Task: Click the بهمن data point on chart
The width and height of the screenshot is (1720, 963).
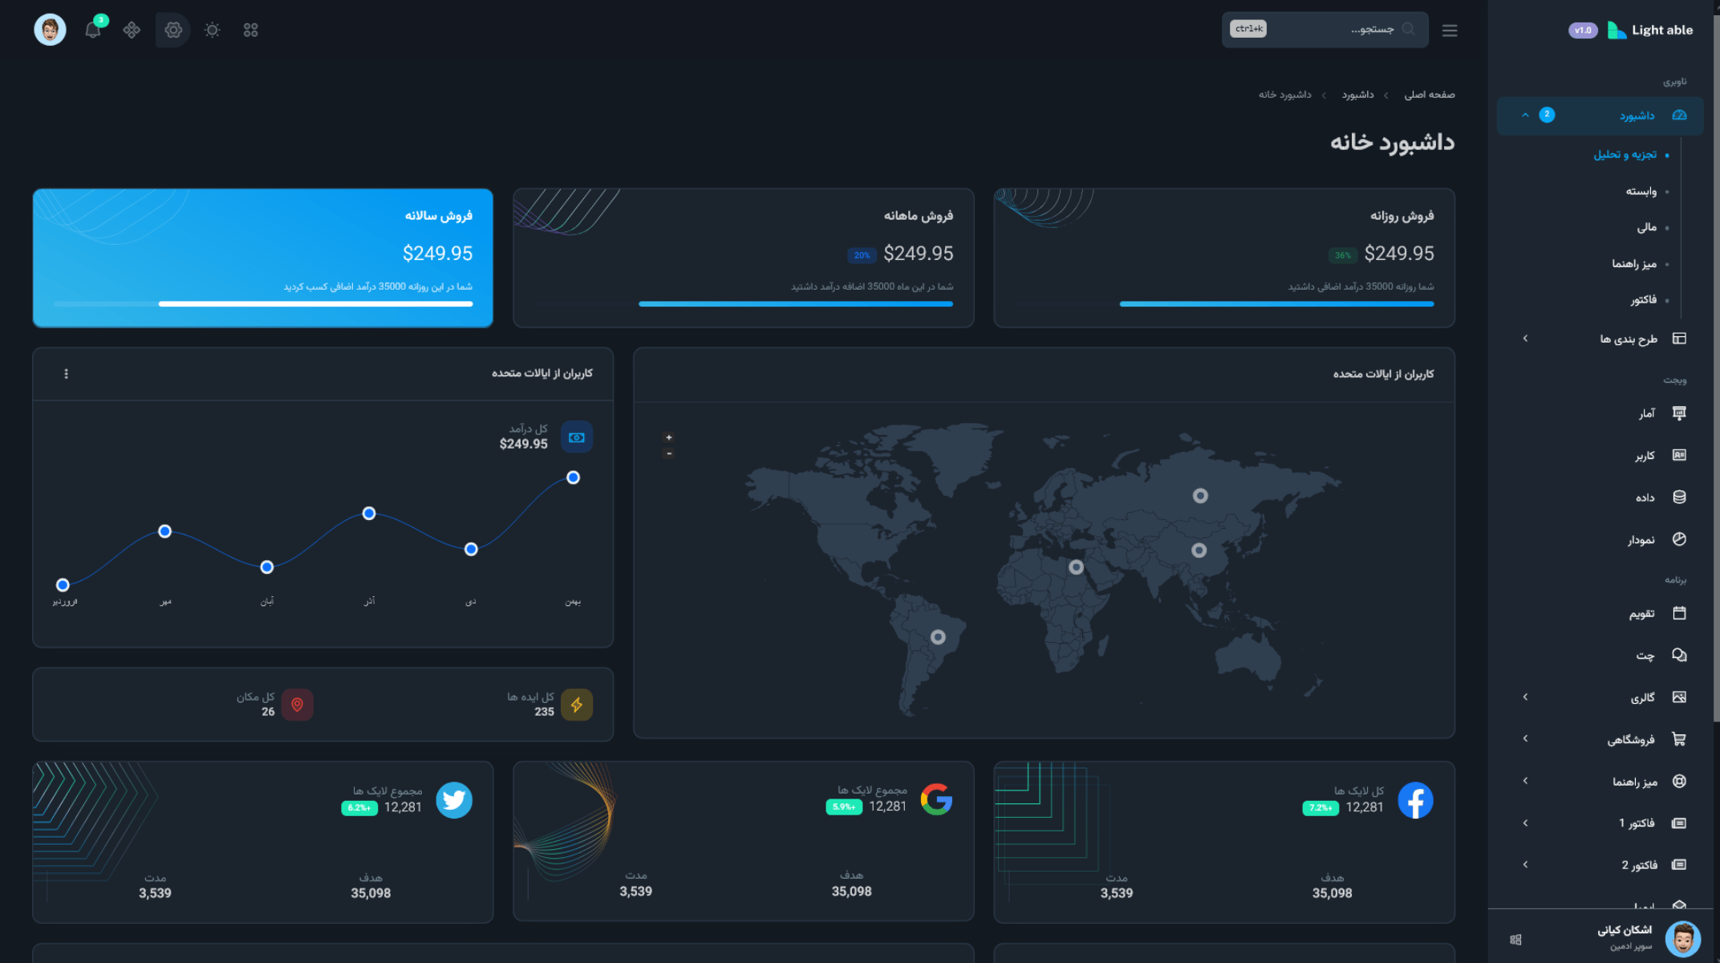Action: pyautogui.click(x=573, y=477)
